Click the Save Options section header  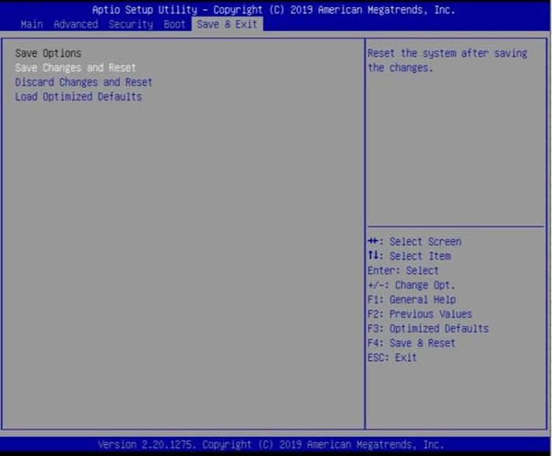(48, 53)
